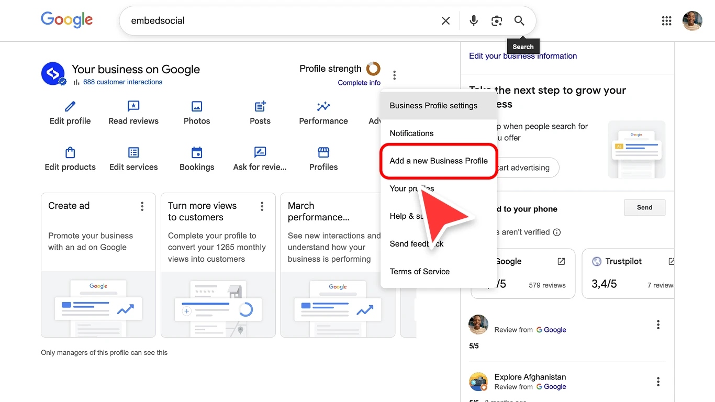715x402 pixels.
Task: Open Profiles using its icon
Action: pos(323,153)
